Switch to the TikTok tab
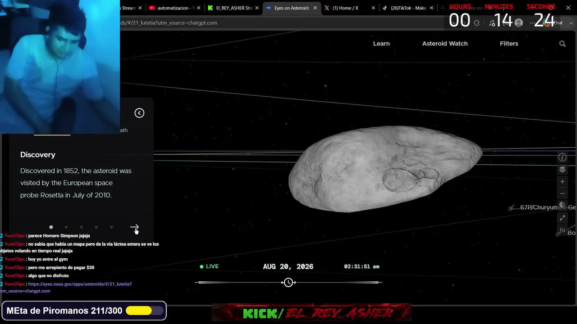This screenshot has height=324, width=577. [x=408, y=8]
